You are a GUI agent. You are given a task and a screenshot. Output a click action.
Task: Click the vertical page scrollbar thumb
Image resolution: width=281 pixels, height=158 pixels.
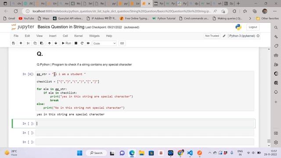(x=269, y=141)
